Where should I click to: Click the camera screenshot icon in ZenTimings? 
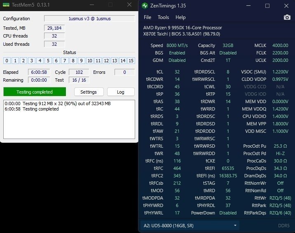[x=287, y=17]
